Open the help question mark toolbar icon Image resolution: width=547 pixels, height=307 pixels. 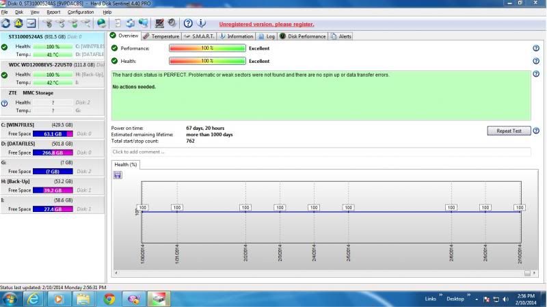[x=187, y=23]
